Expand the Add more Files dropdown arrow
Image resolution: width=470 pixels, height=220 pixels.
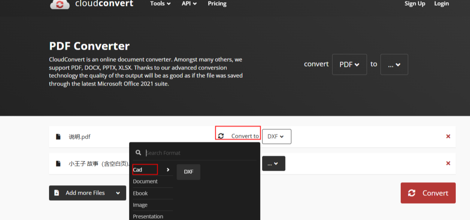[x=118, y=193]
